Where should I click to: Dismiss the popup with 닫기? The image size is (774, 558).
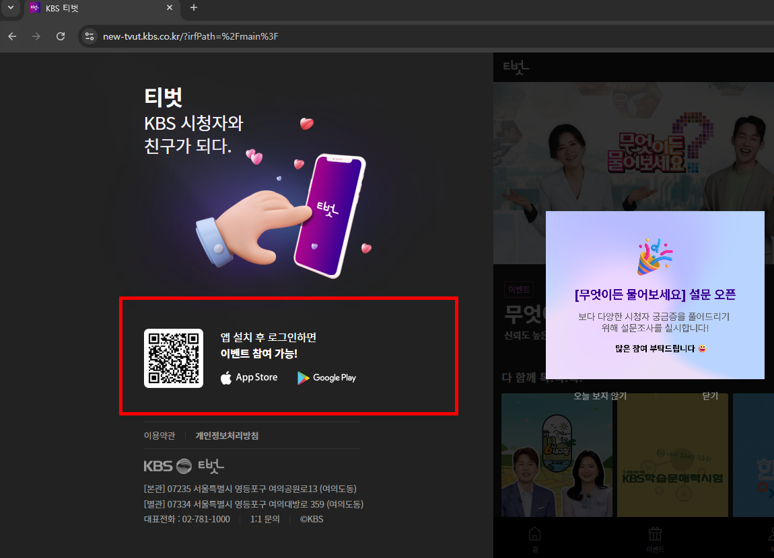click(x=709, y=396)
